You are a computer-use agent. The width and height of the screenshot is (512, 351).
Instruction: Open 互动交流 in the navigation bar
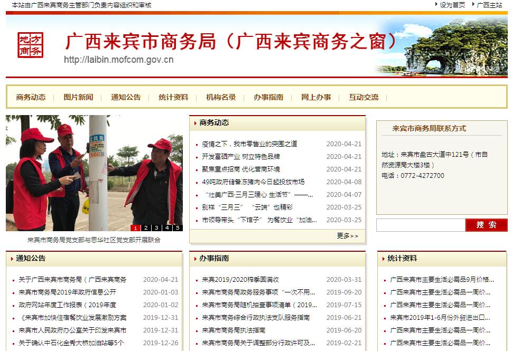click(x=364, y=97)
